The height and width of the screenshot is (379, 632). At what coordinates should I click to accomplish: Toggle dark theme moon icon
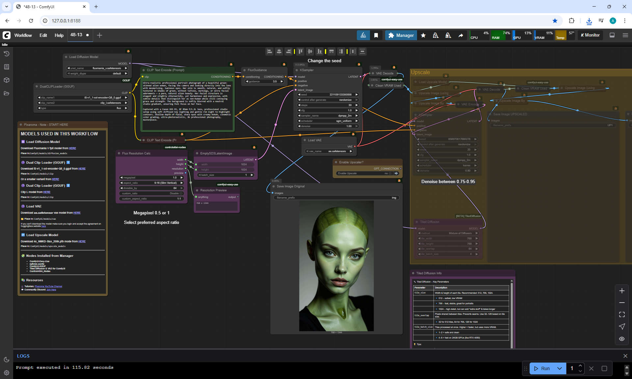(x=6, y=360)
